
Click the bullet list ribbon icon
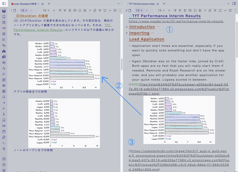(x=4, y=40)
